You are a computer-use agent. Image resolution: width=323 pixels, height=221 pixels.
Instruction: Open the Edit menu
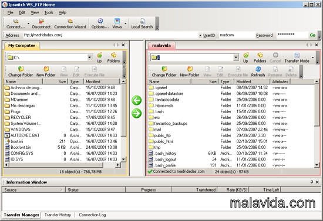click(x=22, y=13)
